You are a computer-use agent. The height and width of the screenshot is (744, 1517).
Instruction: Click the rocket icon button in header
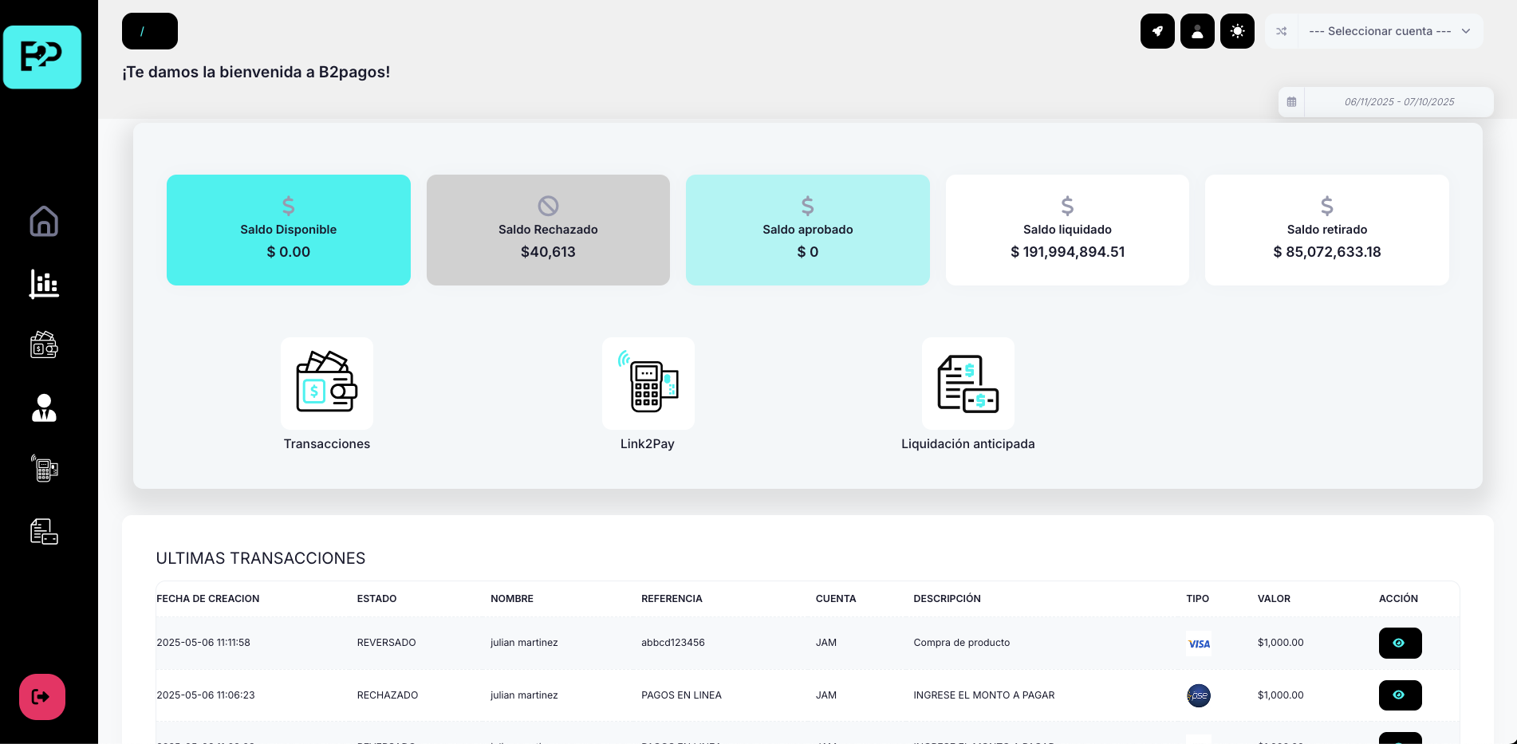click(1157, 31)
